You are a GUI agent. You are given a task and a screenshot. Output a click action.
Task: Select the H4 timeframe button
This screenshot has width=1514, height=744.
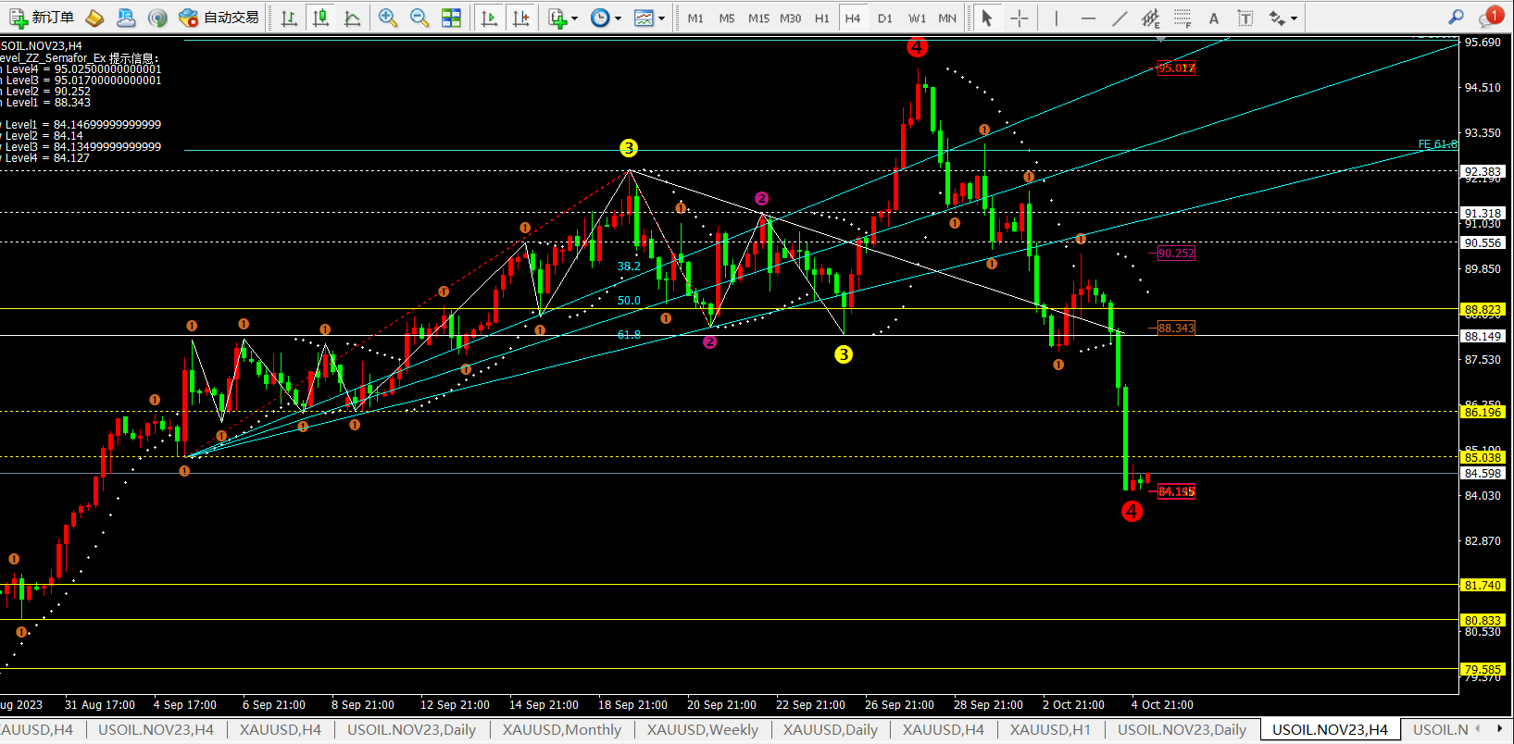(x=853, y=18)
